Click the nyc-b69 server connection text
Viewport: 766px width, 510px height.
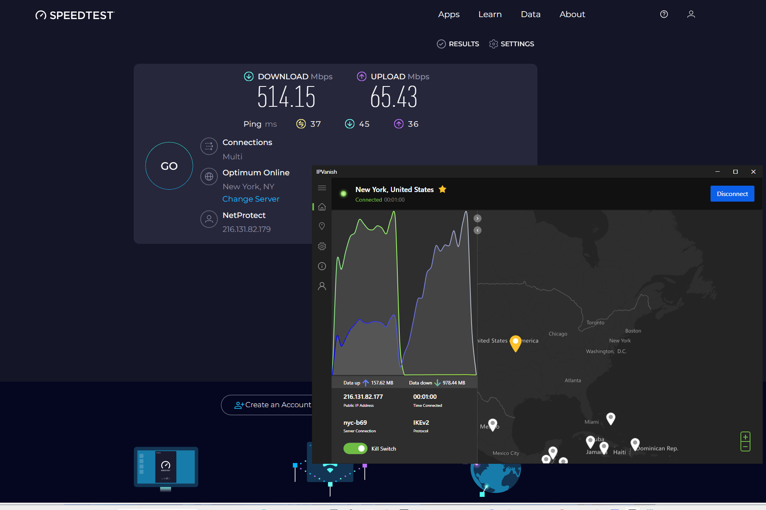[355, 423]
